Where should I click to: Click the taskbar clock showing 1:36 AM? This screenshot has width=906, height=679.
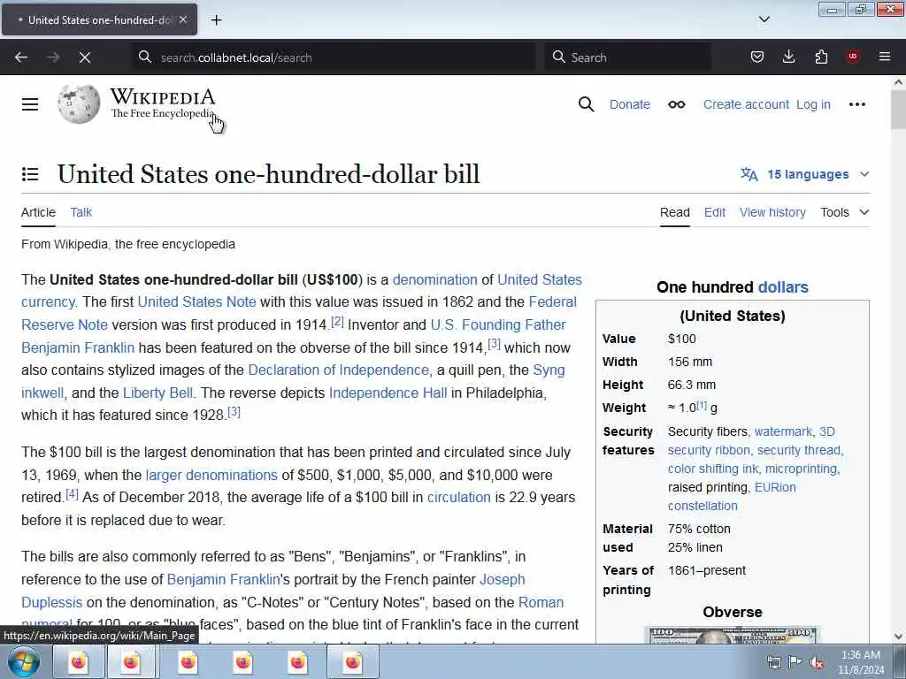(861, 662)
